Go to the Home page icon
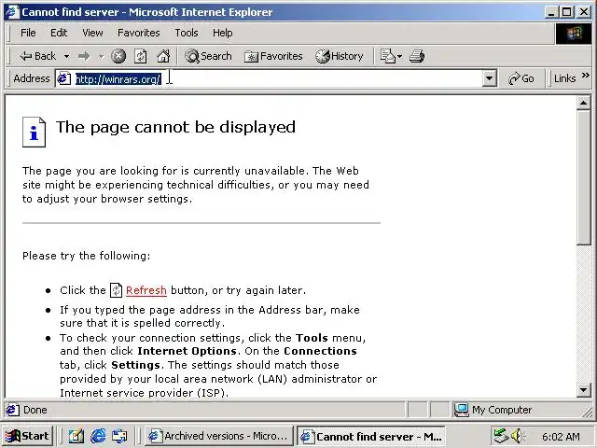Screen dimensions: 597x448 [x=163, y=56]
